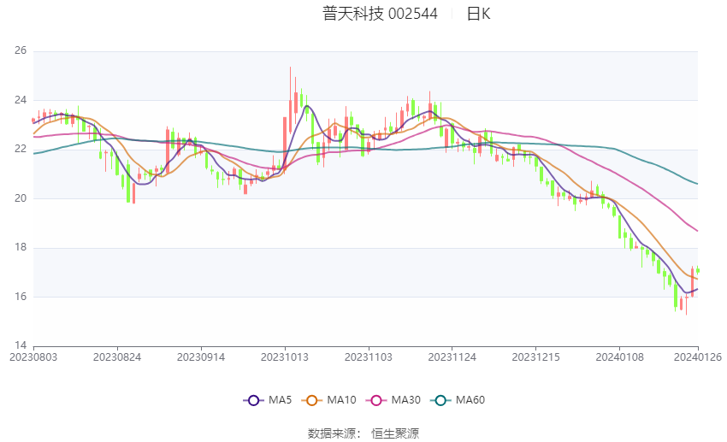Click the 20230803 date axis label
This screenshot has width=727, height=442.
click(33, 357)
